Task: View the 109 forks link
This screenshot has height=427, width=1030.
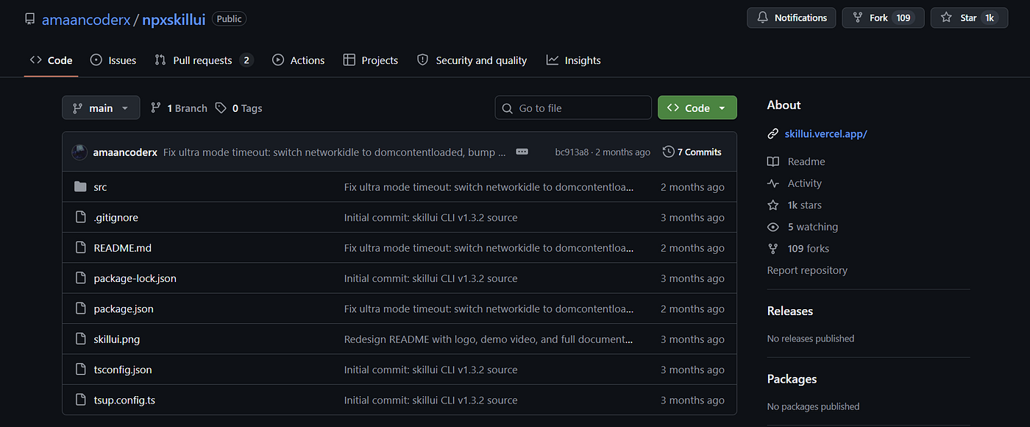Action: (809, 248)
